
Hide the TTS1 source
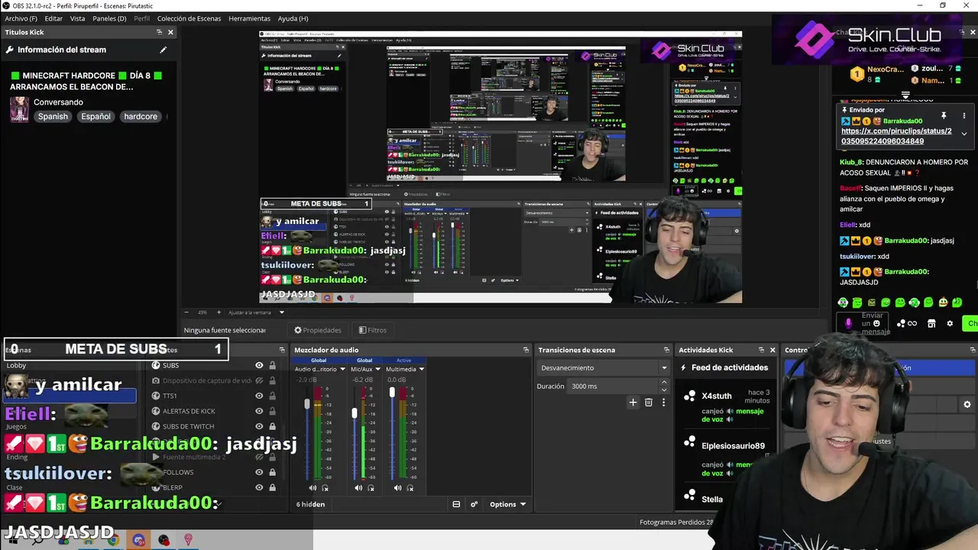pos(259,396)
